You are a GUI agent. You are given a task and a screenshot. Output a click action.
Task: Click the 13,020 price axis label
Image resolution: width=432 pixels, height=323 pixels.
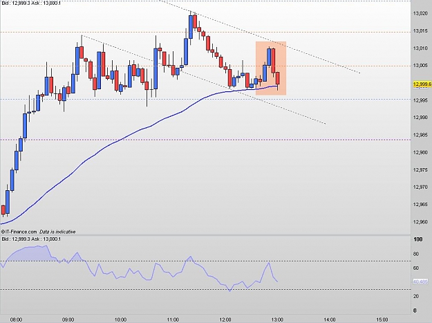click(x=420, y=14)
